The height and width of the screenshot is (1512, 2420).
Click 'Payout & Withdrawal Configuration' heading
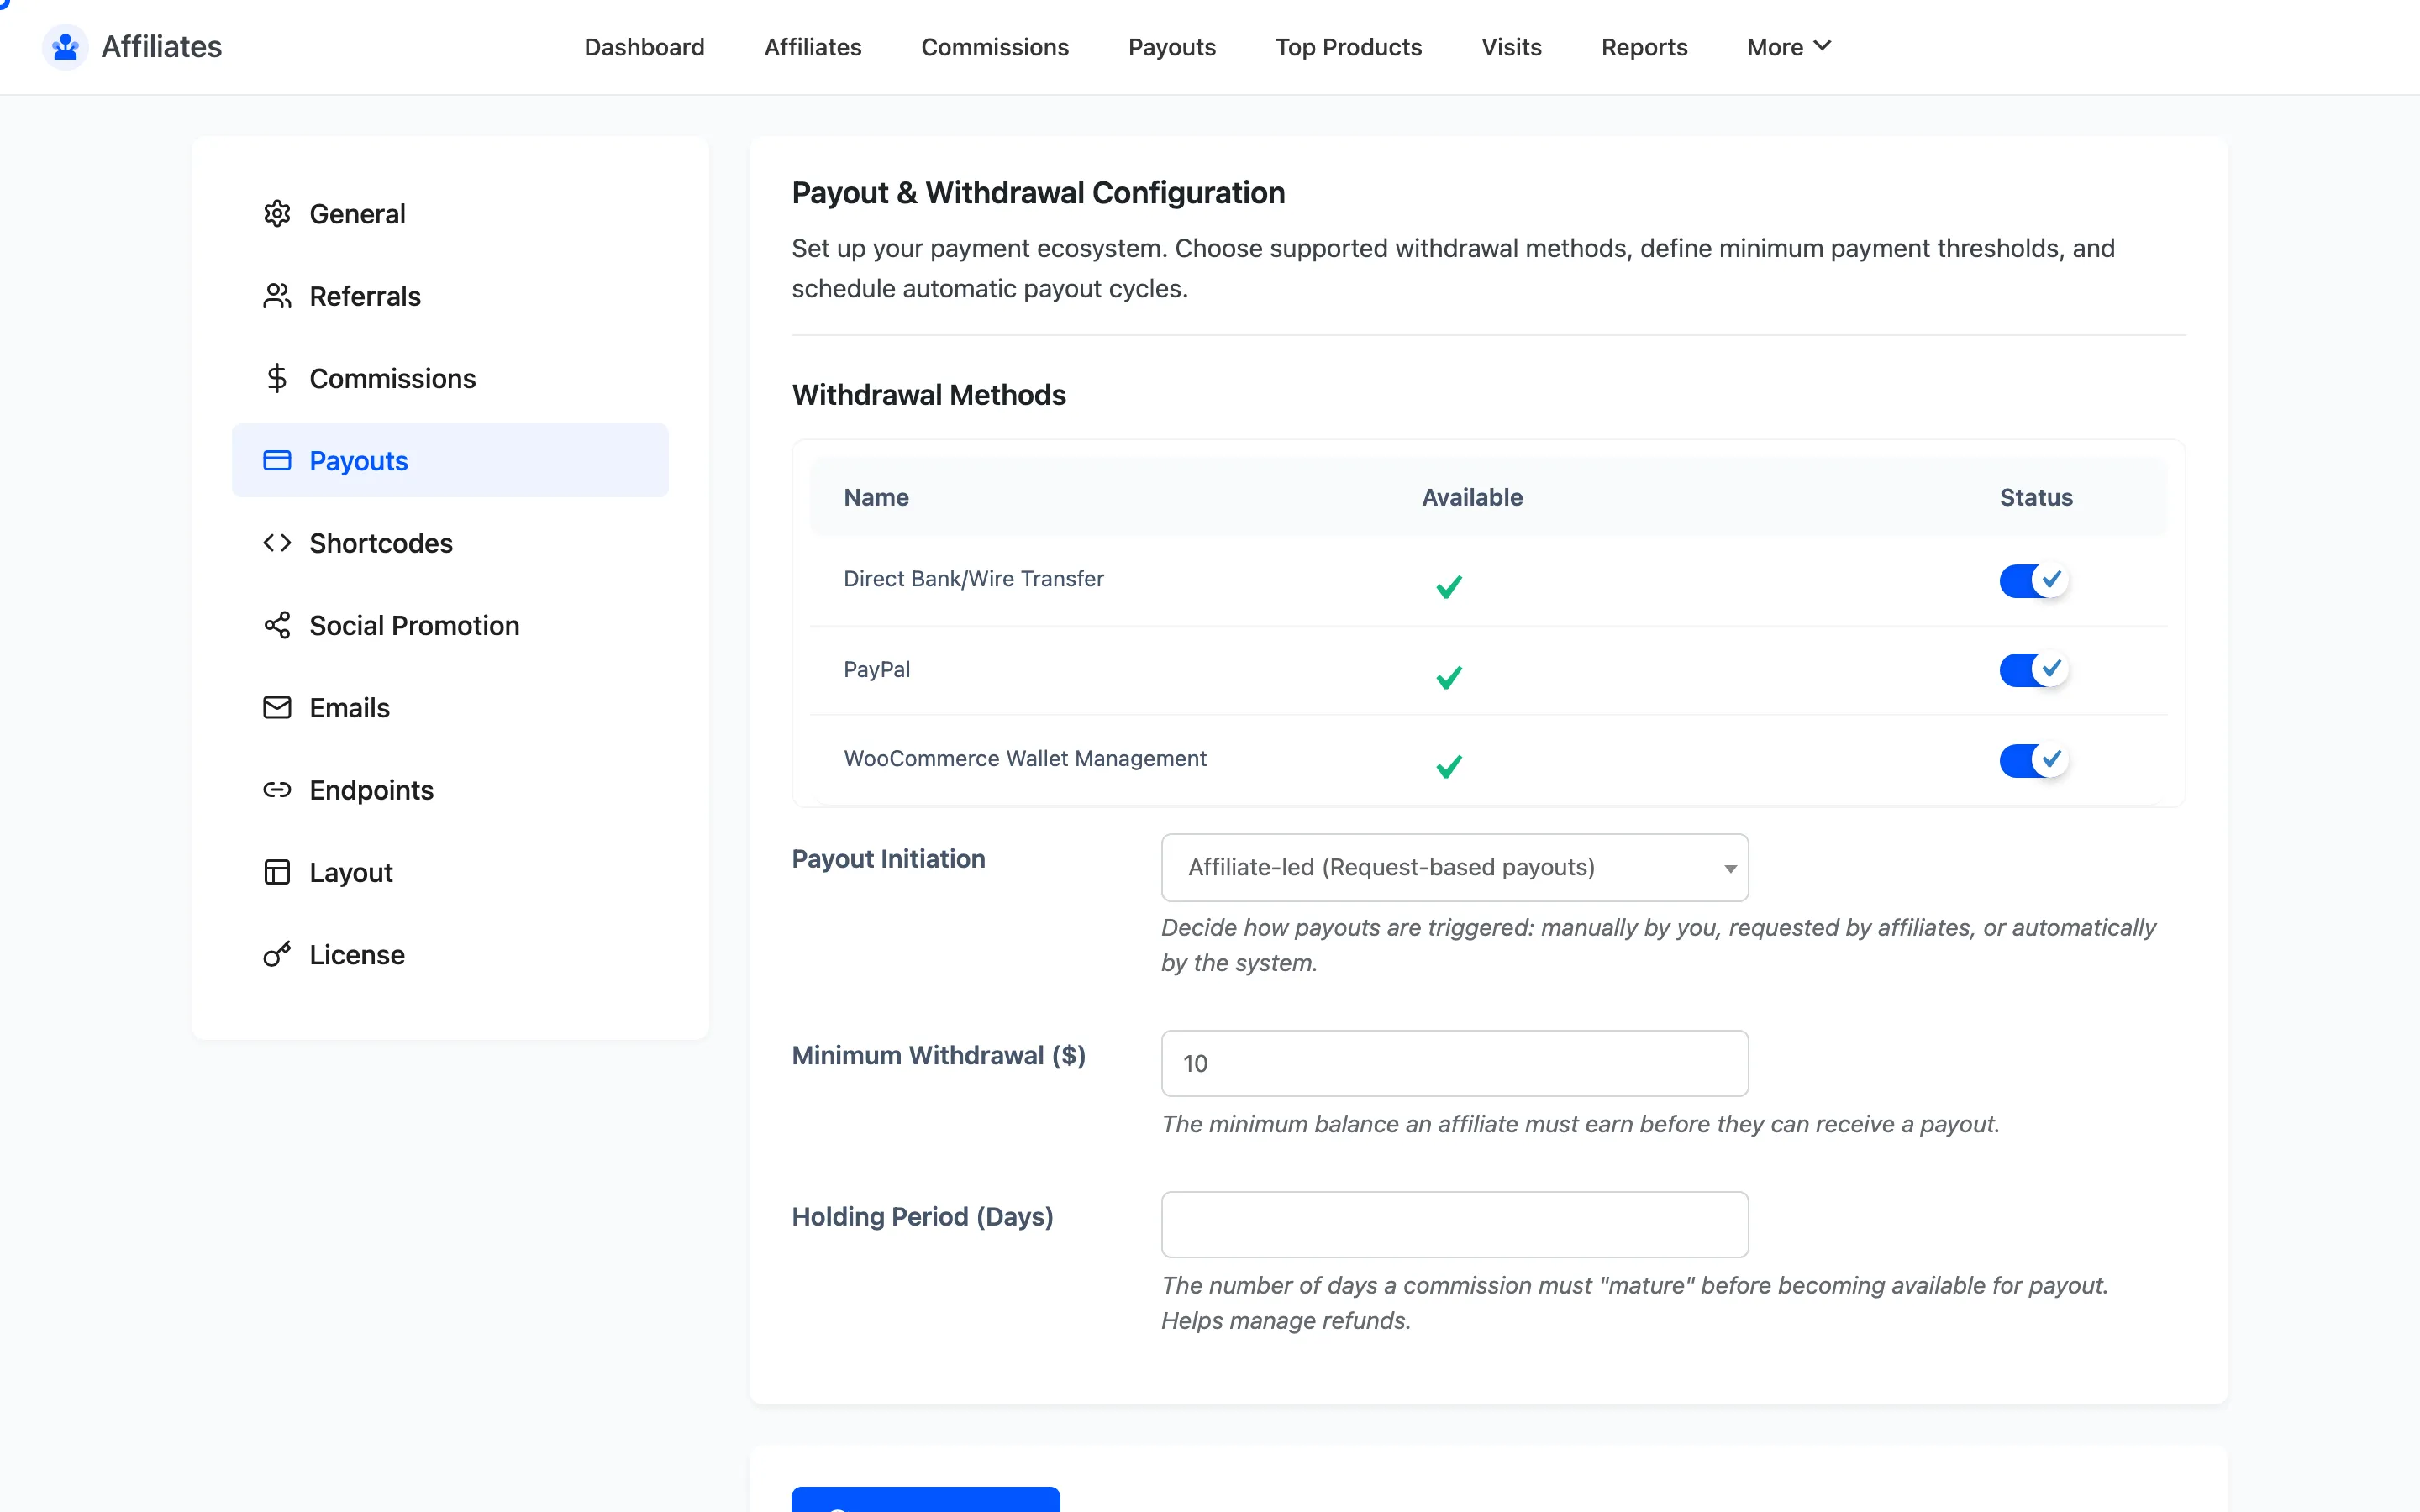1038,192
